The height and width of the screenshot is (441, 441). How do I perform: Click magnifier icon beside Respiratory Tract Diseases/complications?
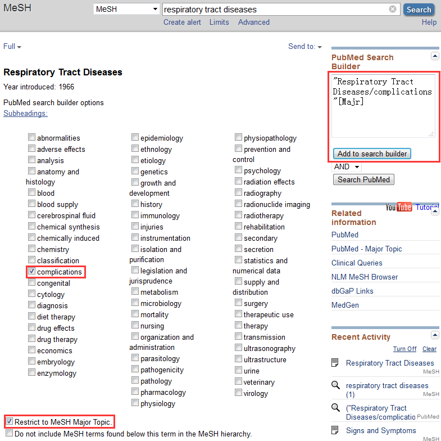335,408
